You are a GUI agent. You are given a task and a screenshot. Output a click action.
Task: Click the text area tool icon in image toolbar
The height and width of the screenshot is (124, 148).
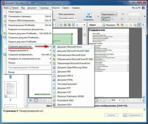[x=61, y=25]
